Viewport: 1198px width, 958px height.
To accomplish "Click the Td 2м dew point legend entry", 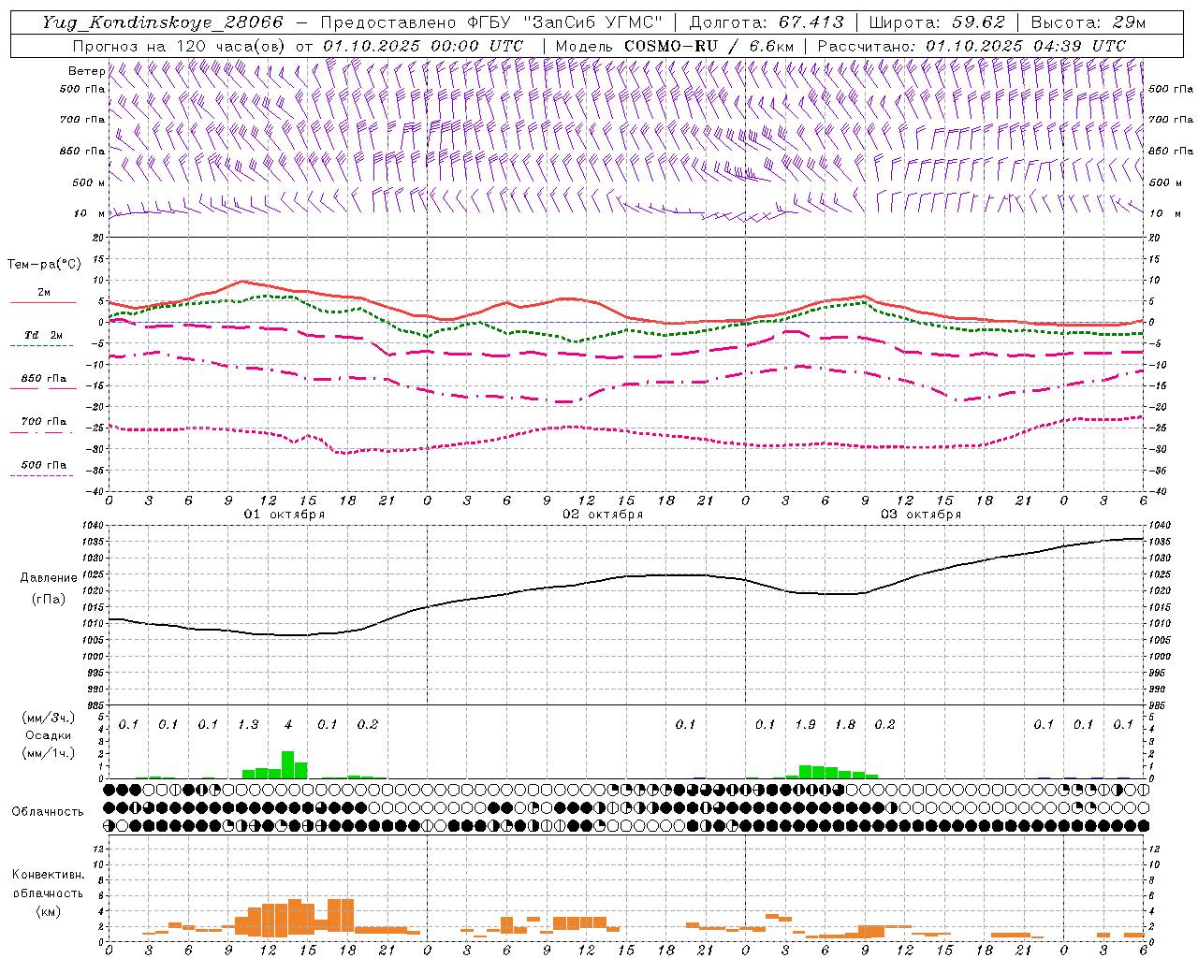I will point(43,339).
